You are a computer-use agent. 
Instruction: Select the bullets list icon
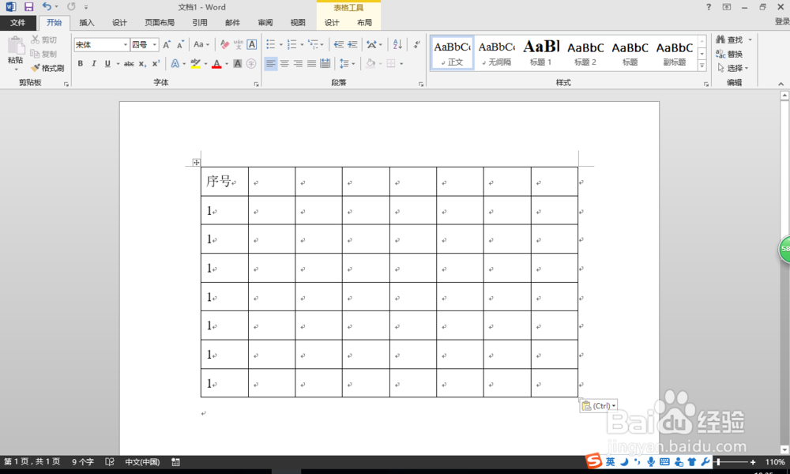click(x=270, y=44)
